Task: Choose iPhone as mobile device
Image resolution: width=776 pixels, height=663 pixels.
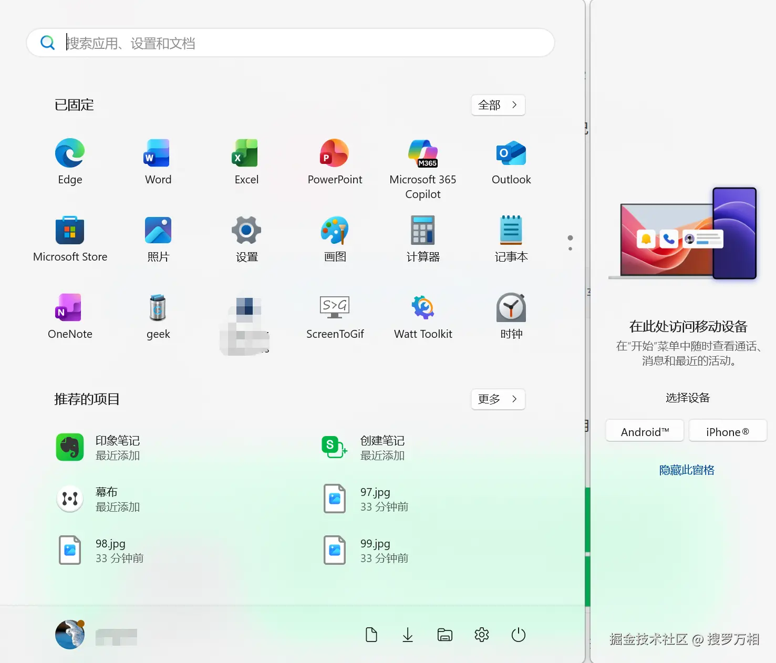Action: [x=728, y=432]
